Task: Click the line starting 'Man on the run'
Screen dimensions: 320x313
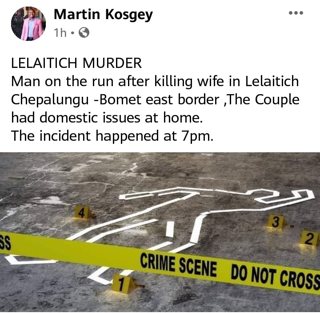Action: coord(155,81)
